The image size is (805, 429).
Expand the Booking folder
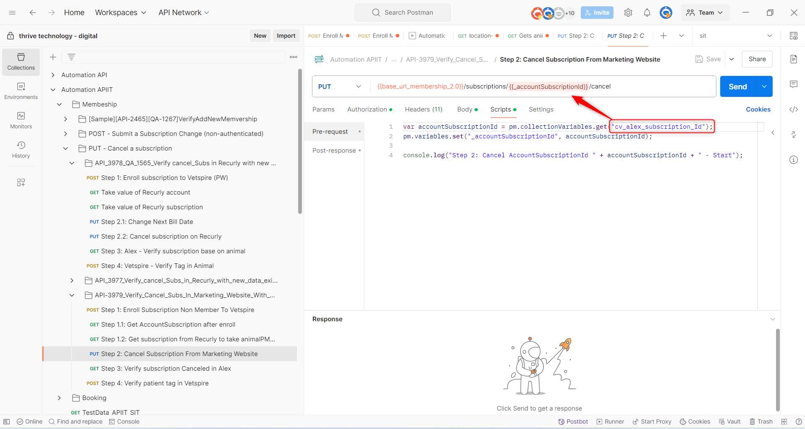pos(59,398)
